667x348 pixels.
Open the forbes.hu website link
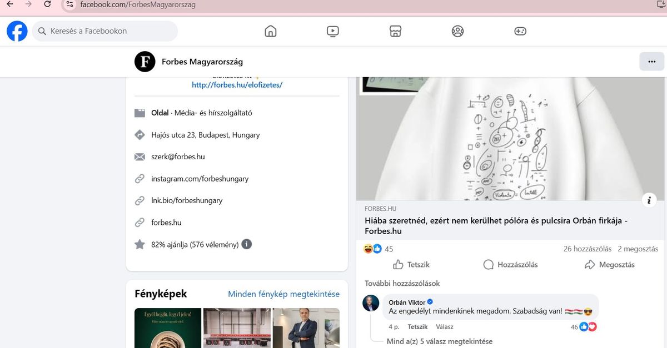coord(166,223)
